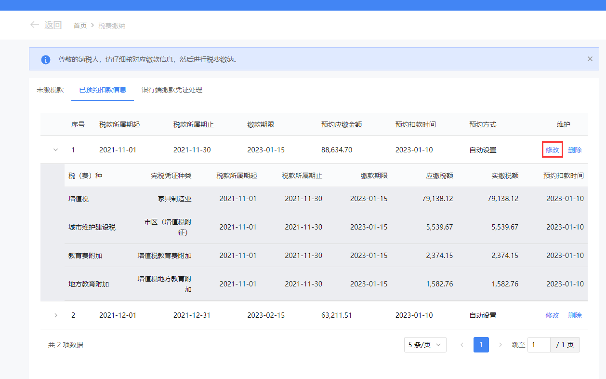Screen dimensions: 606x379
Task: Go to 首页 breadcrumb link
Action: coord(80,26)
